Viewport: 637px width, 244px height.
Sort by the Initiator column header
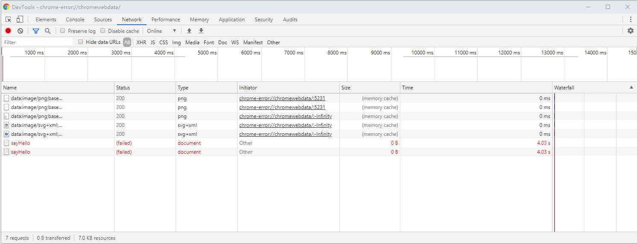(x=288, y=87)
